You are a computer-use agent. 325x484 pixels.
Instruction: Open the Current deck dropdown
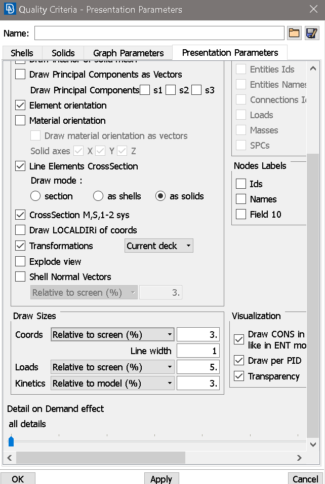coord(158,246)
